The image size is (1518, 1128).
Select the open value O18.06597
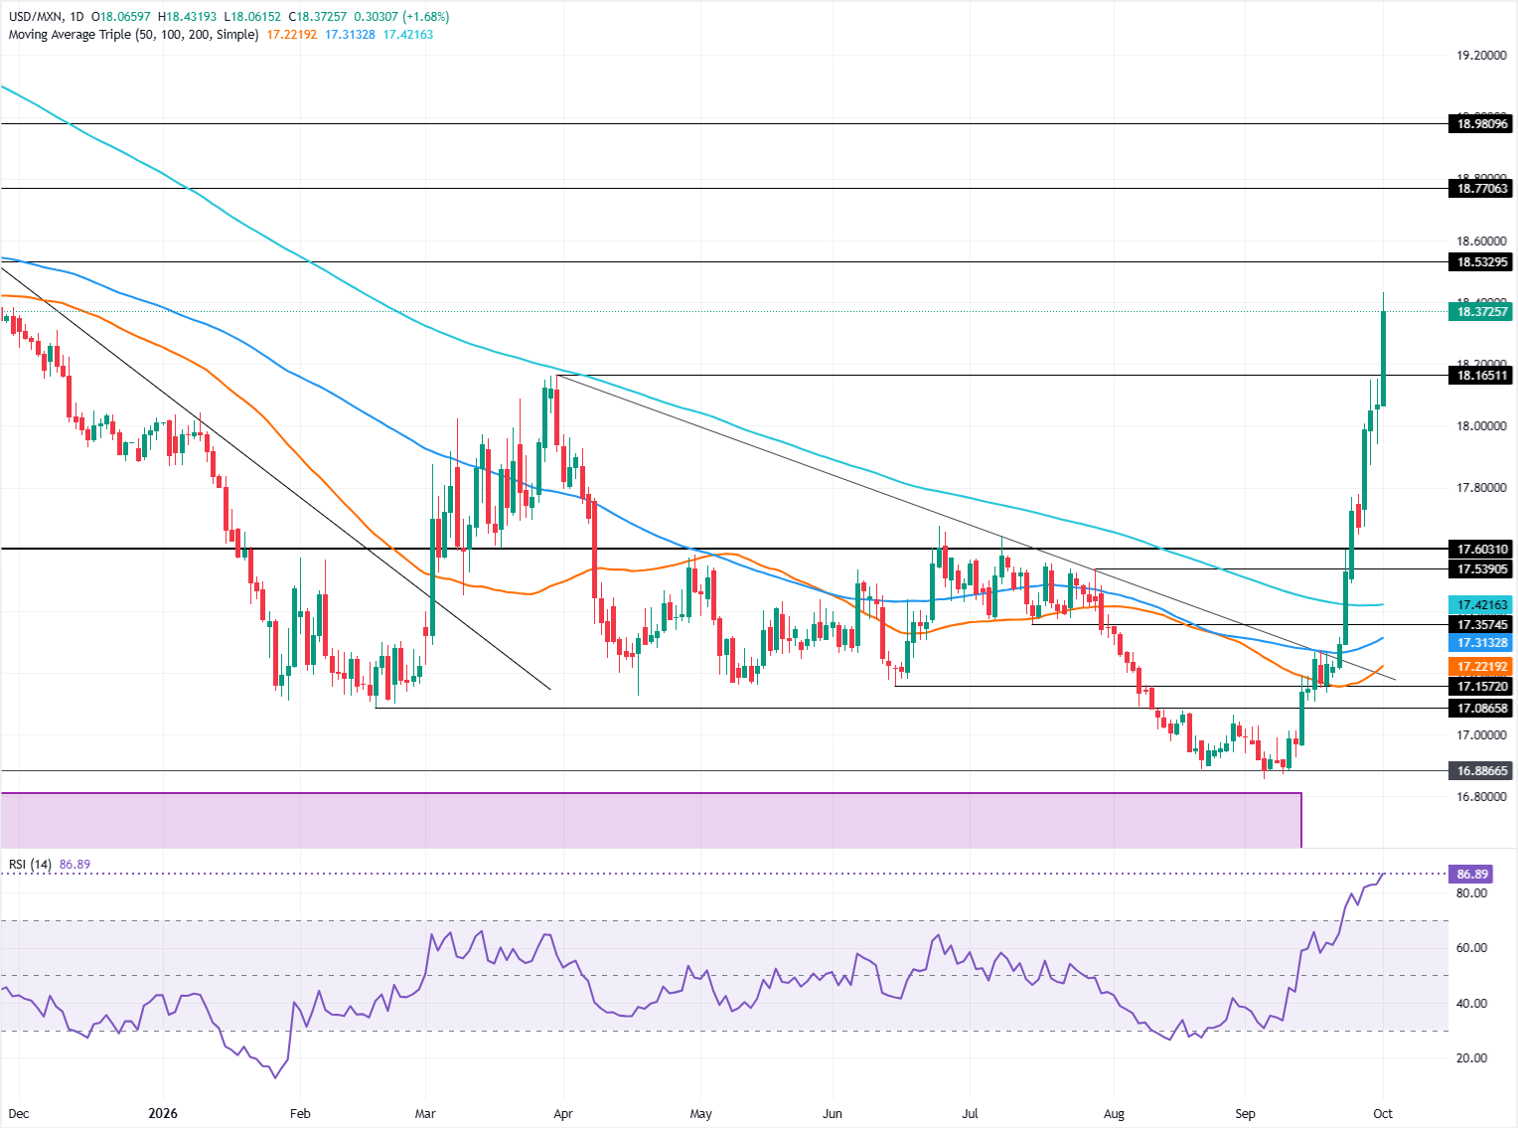[122, 17]
